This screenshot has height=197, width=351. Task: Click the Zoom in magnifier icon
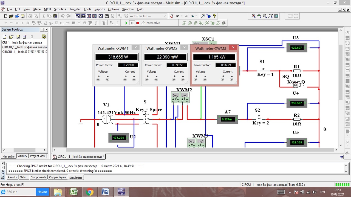pos(254,16)
